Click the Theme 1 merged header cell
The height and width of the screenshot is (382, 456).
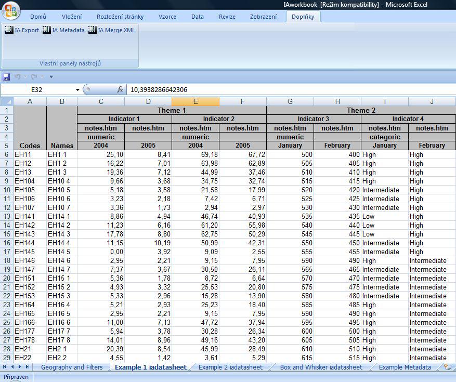pyautogui.click(x=172, y=111)
